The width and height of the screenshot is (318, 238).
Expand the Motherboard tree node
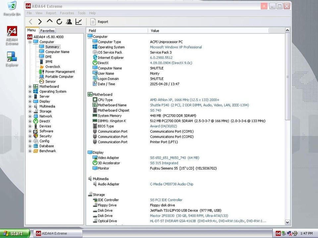(30, 86)
